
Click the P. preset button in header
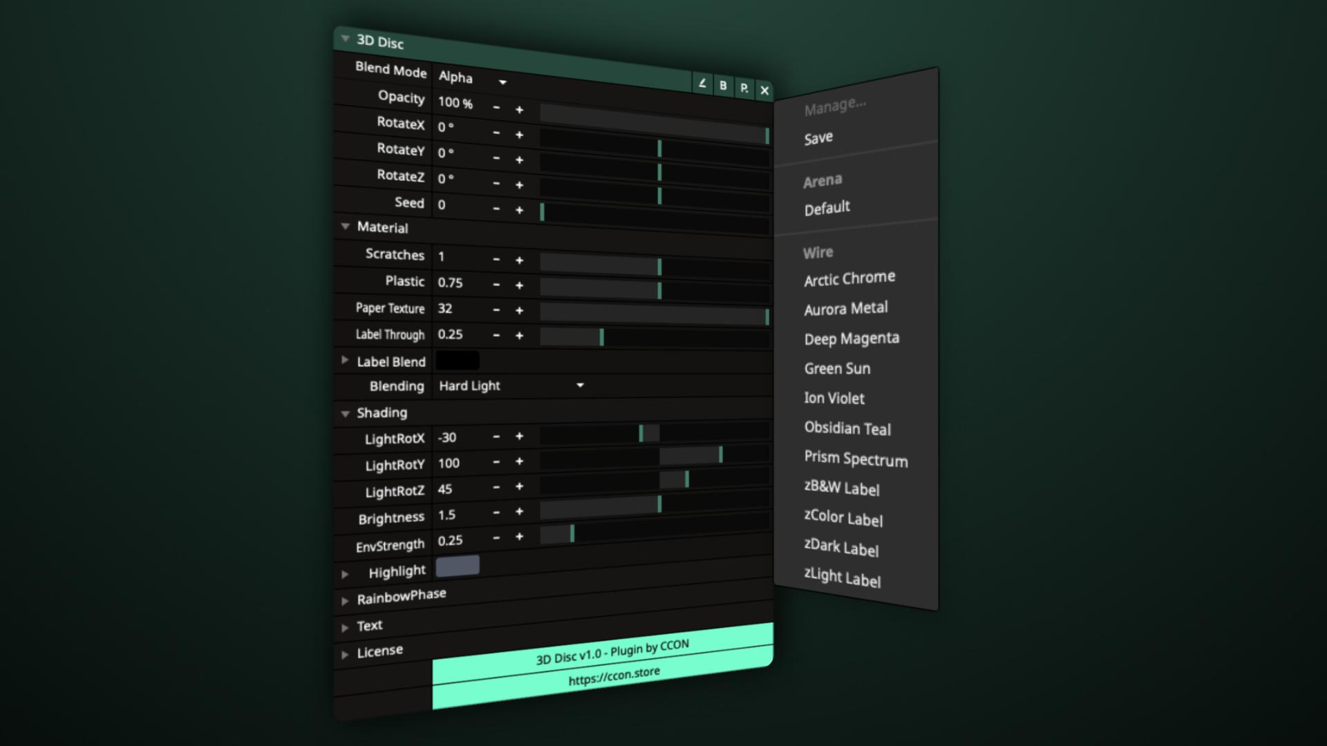(744, 88)
